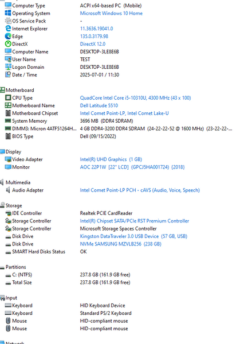
Task: Select the SMART status OK value
Action: coord(83,252)
